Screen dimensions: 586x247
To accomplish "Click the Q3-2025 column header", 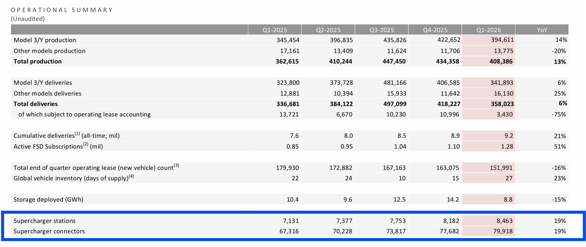I will (x=381, y=30).
